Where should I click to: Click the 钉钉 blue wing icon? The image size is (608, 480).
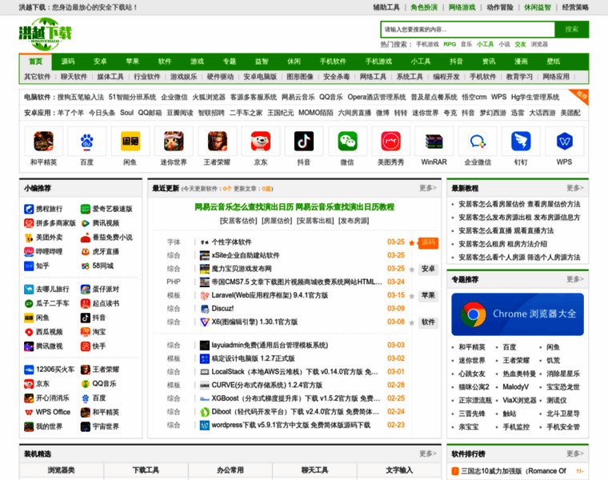(x=521, y=141)
